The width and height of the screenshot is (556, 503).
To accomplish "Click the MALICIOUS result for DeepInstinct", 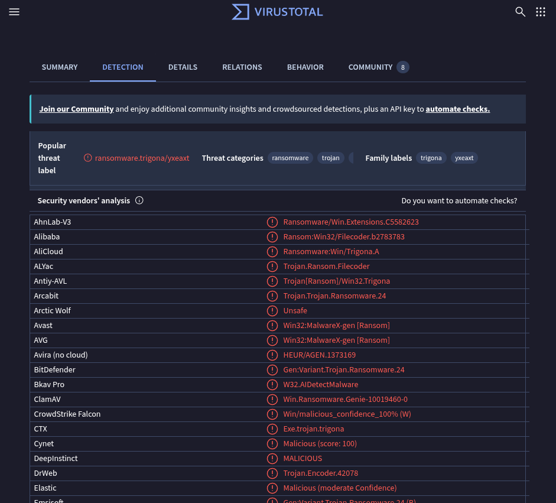I will pos(303,459).
